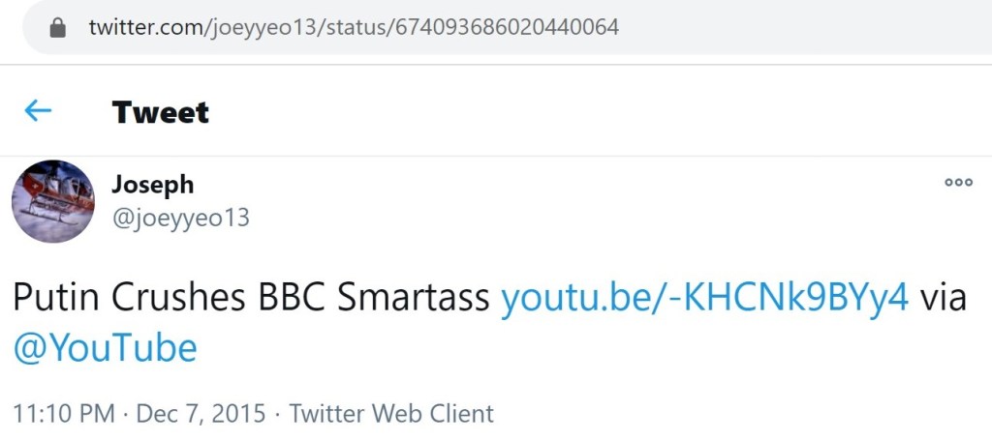992x440 pixels.
Task: Click the word via in tweet
Action: click(944, 298)
